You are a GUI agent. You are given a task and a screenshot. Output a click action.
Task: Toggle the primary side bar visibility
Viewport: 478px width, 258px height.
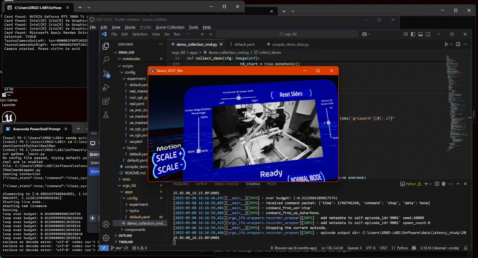pyautogui.click(x=413, y=34)
